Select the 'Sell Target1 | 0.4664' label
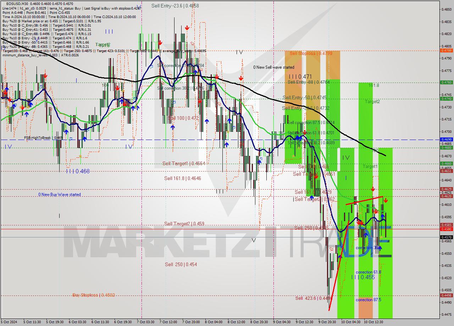 (184, 163)
